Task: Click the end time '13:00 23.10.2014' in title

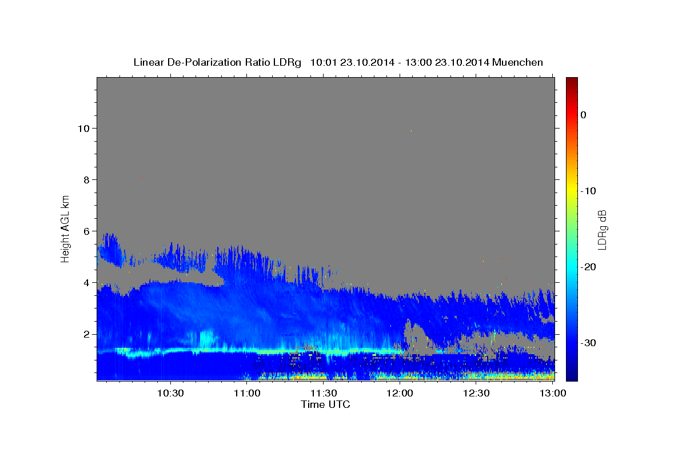Action: coord(447,62)
